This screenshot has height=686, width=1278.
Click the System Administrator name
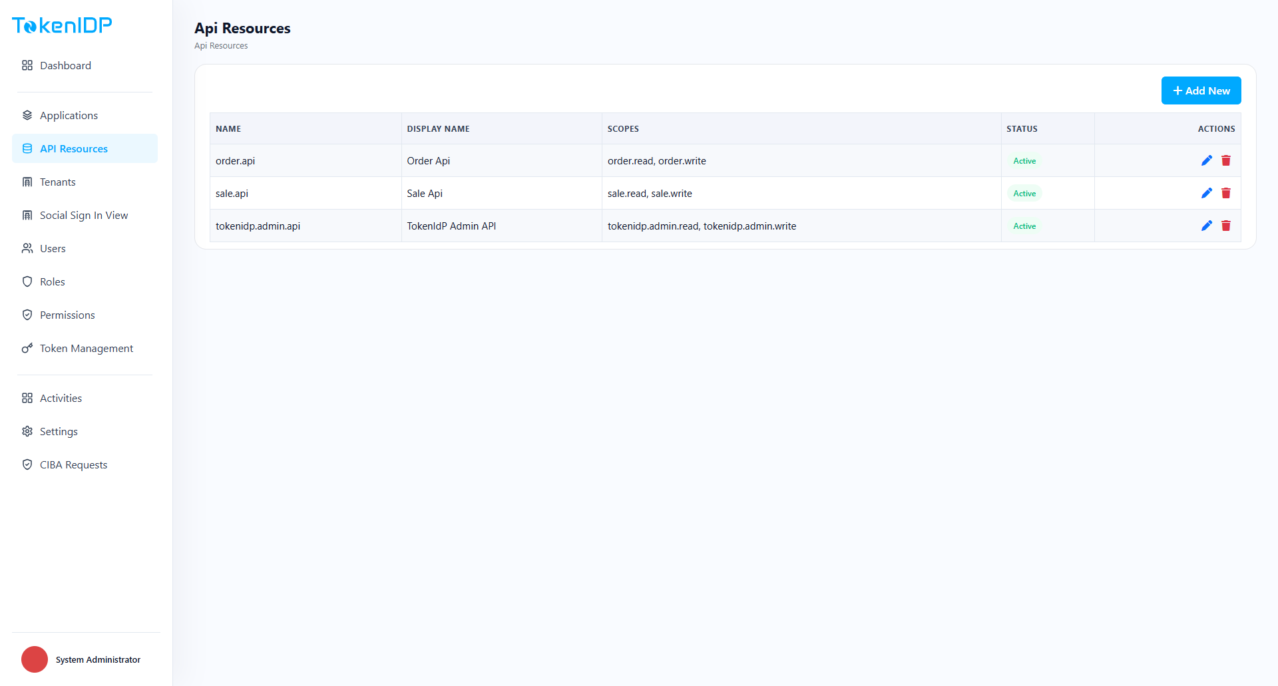pyautogui.click(x=98, y=659)
